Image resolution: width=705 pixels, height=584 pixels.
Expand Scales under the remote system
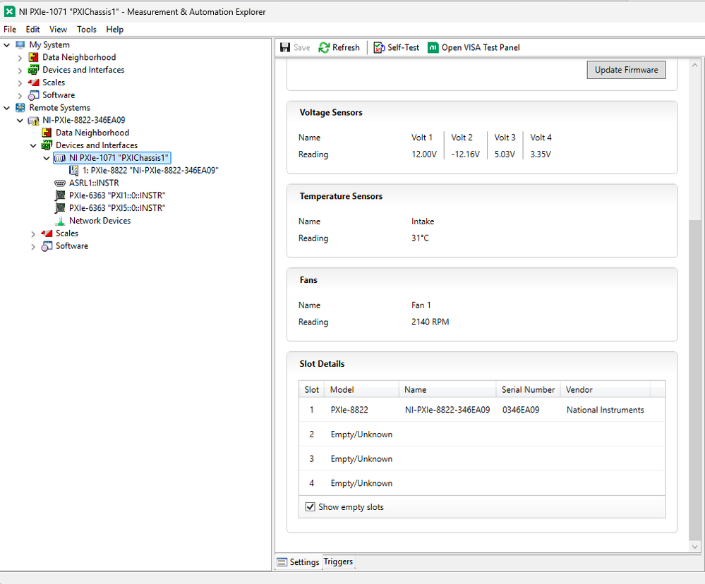[x=33, y=234]
